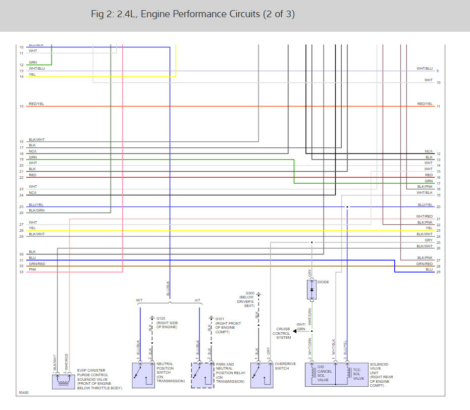
Task: Click the 'TCC SOL VALVE' text
Action: pyautogui.click(x=358, y=374)
